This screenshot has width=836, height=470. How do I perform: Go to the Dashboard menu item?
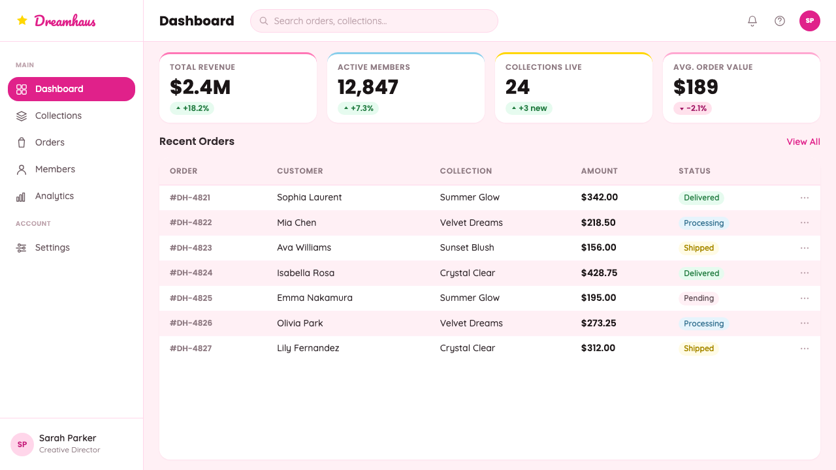pos(71,89)
